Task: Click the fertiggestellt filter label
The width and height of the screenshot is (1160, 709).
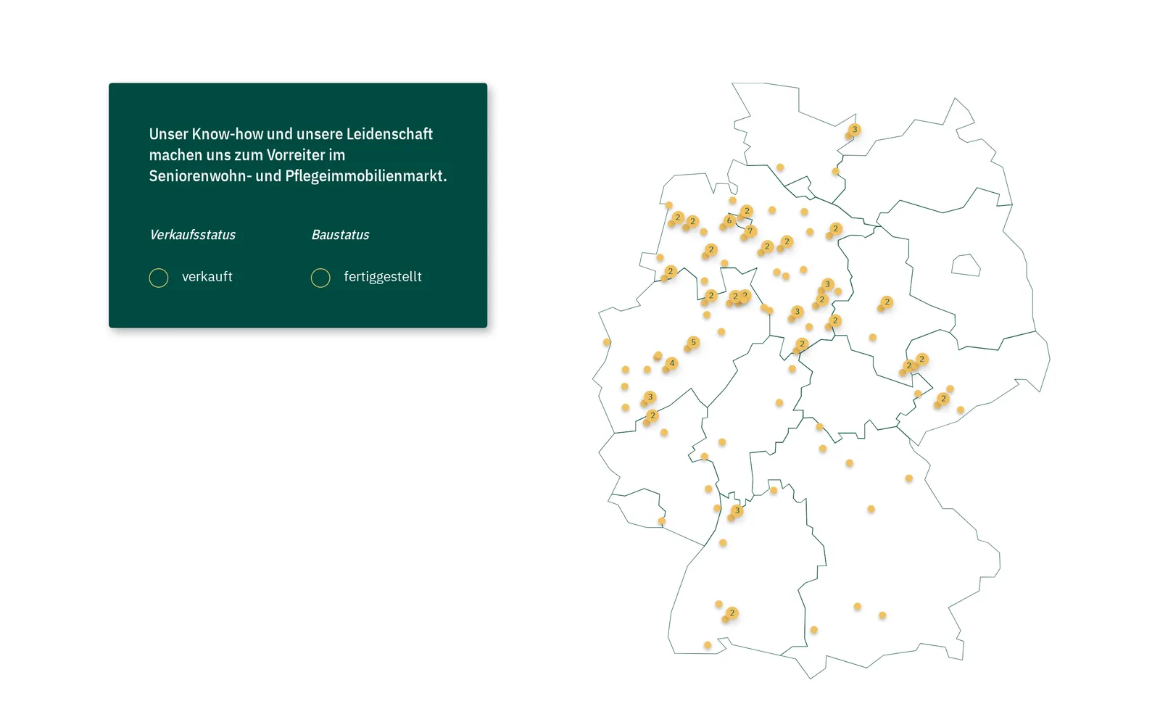Action: click(383, 277)
